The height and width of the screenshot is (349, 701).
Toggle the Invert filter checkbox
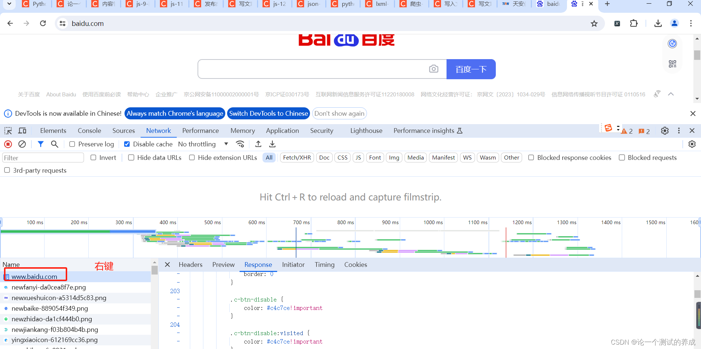click(x=93, y=158)
